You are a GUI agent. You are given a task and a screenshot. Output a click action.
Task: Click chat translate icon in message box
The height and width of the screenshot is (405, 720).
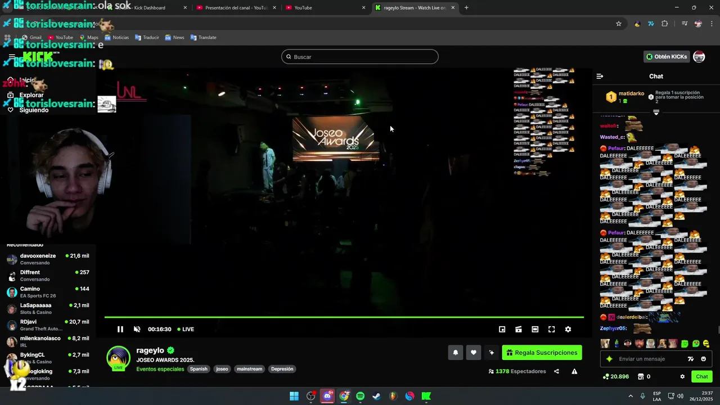[691, 359]
